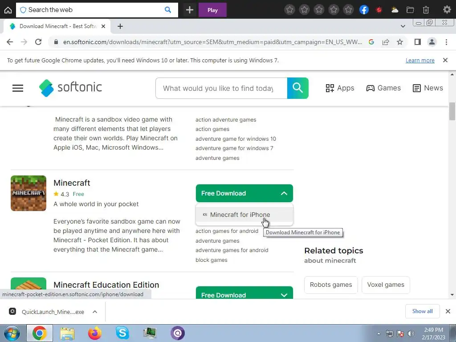Close the downloads bar
The height and width of the screenshot is (342, 456).
(x=448, y=311)
